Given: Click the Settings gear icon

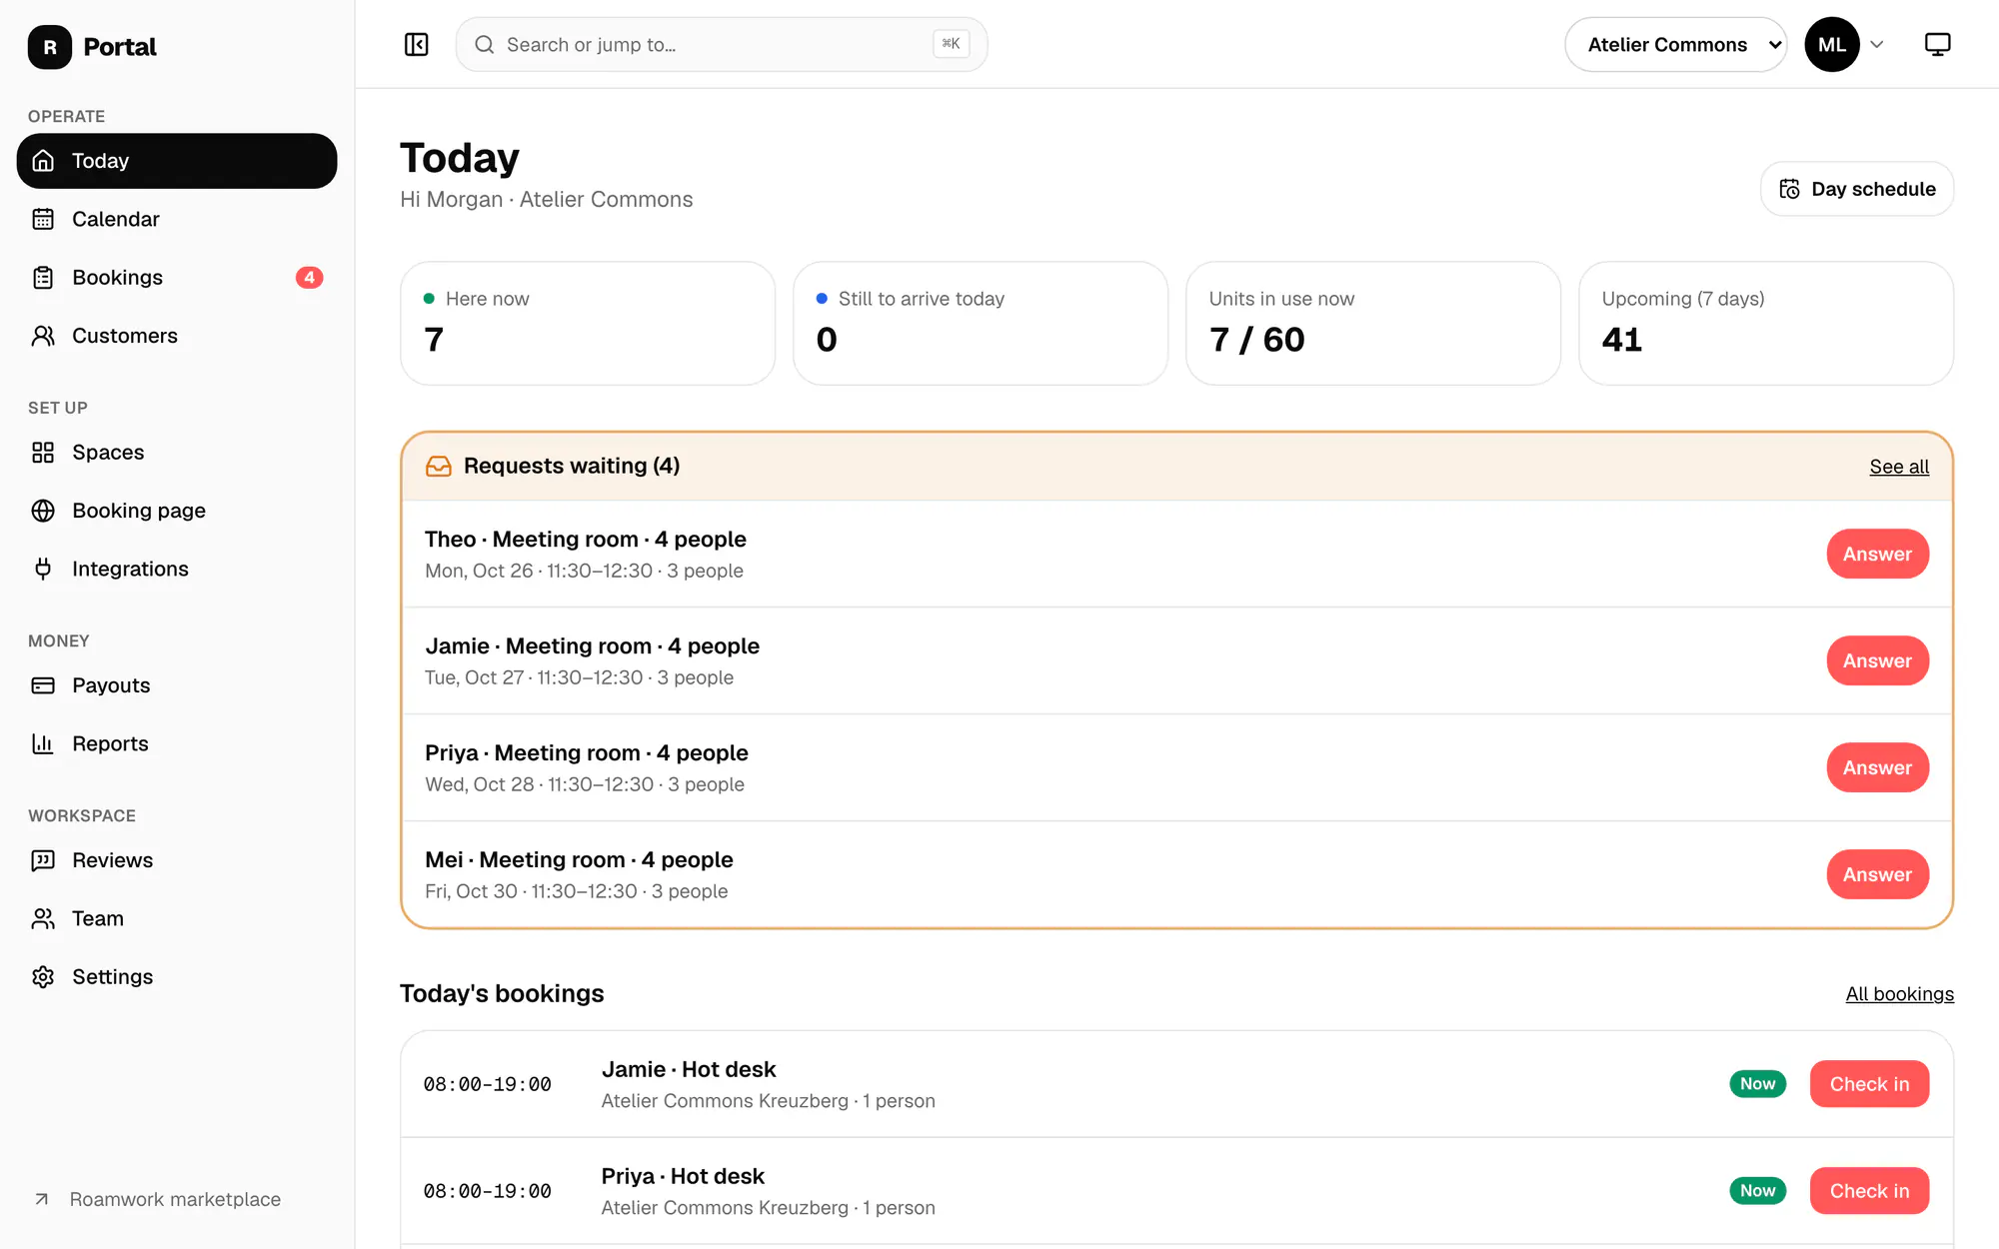Looking at the screenshot, I should (43, 977).
